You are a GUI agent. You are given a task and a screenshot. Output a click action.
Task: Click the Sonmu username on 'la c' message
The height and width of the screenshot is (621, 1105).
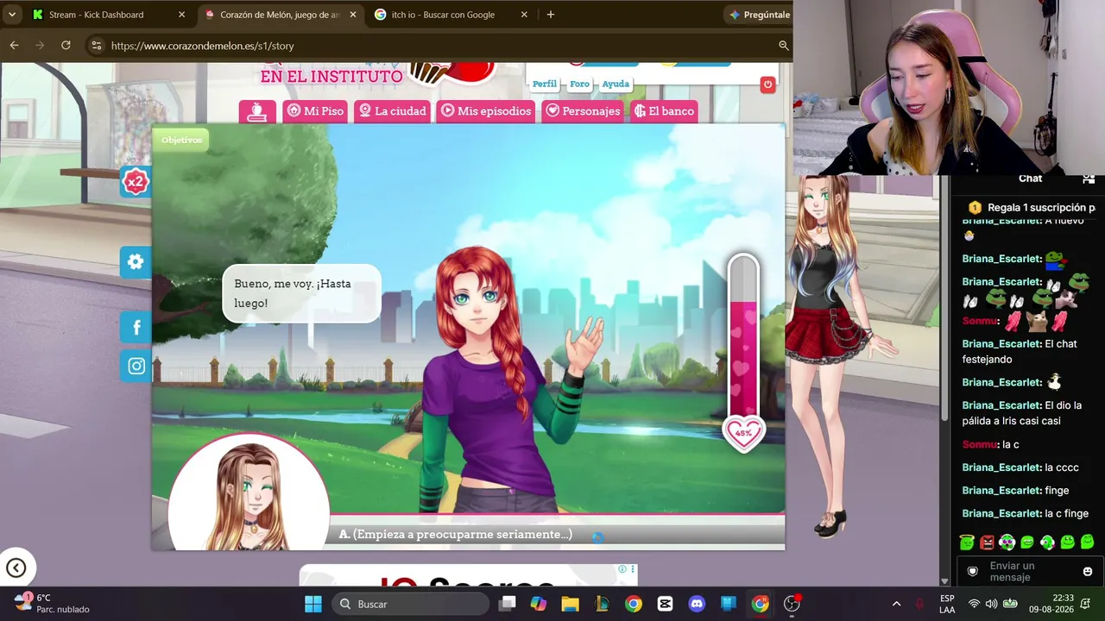pyautogui.click(x=980, y=445)
